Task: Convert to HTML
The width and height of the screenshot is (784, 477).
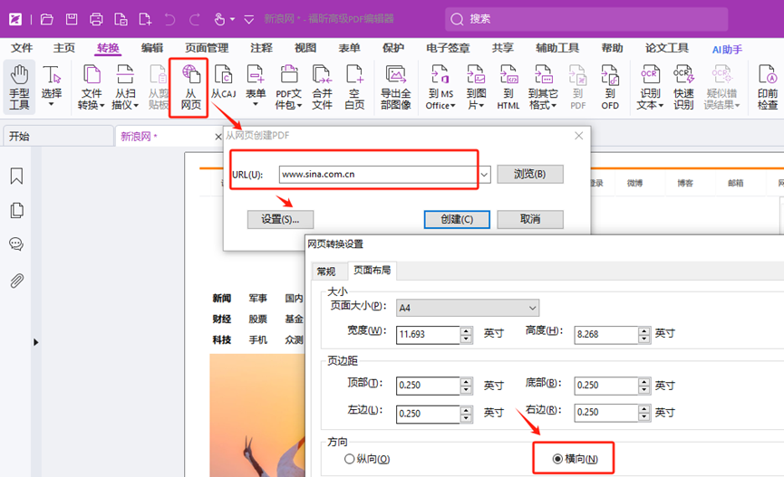Action: pos(508,87)
